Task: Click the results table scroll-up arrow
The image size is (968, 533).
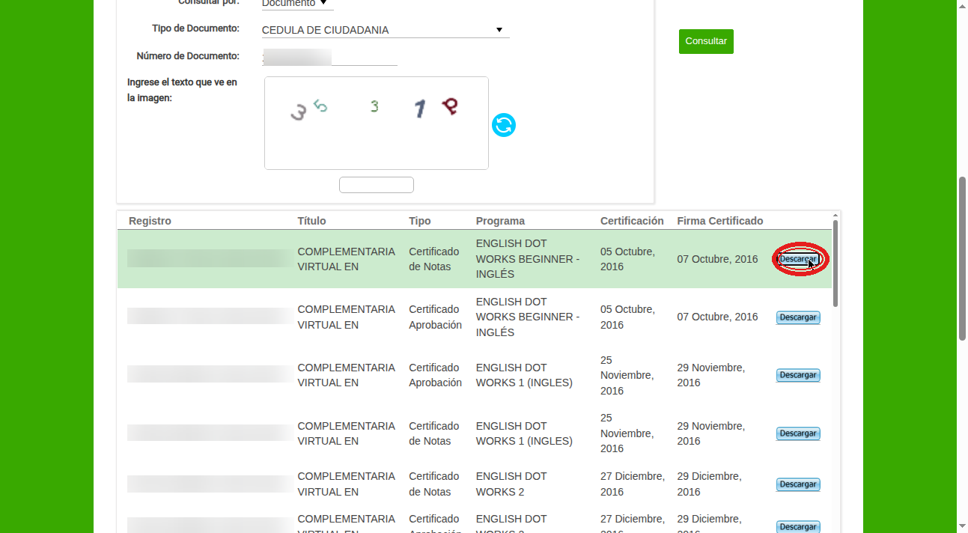Action: coord(835,216)
